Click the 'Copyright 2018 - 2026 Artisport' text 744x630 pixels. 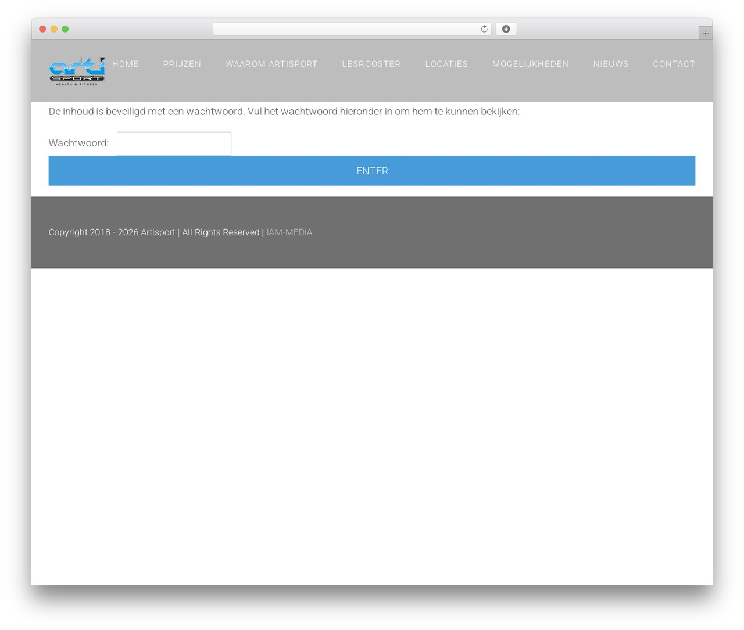click(x=112, y=232)
